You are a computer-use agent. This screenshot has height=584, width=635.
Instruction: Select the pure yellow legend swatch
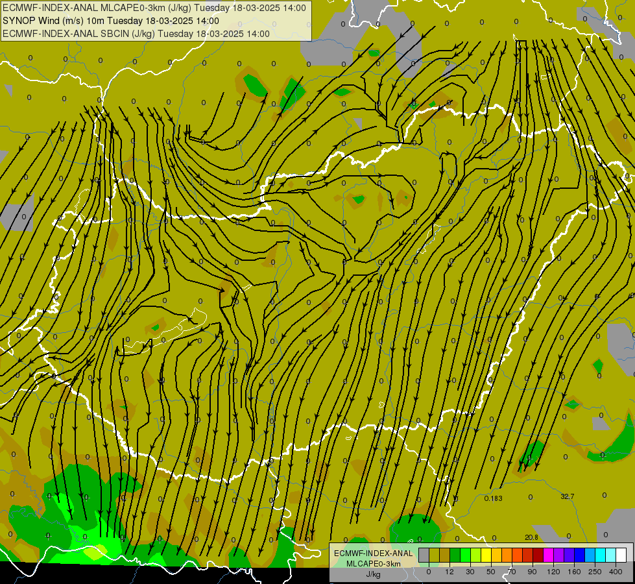(486, 555)
